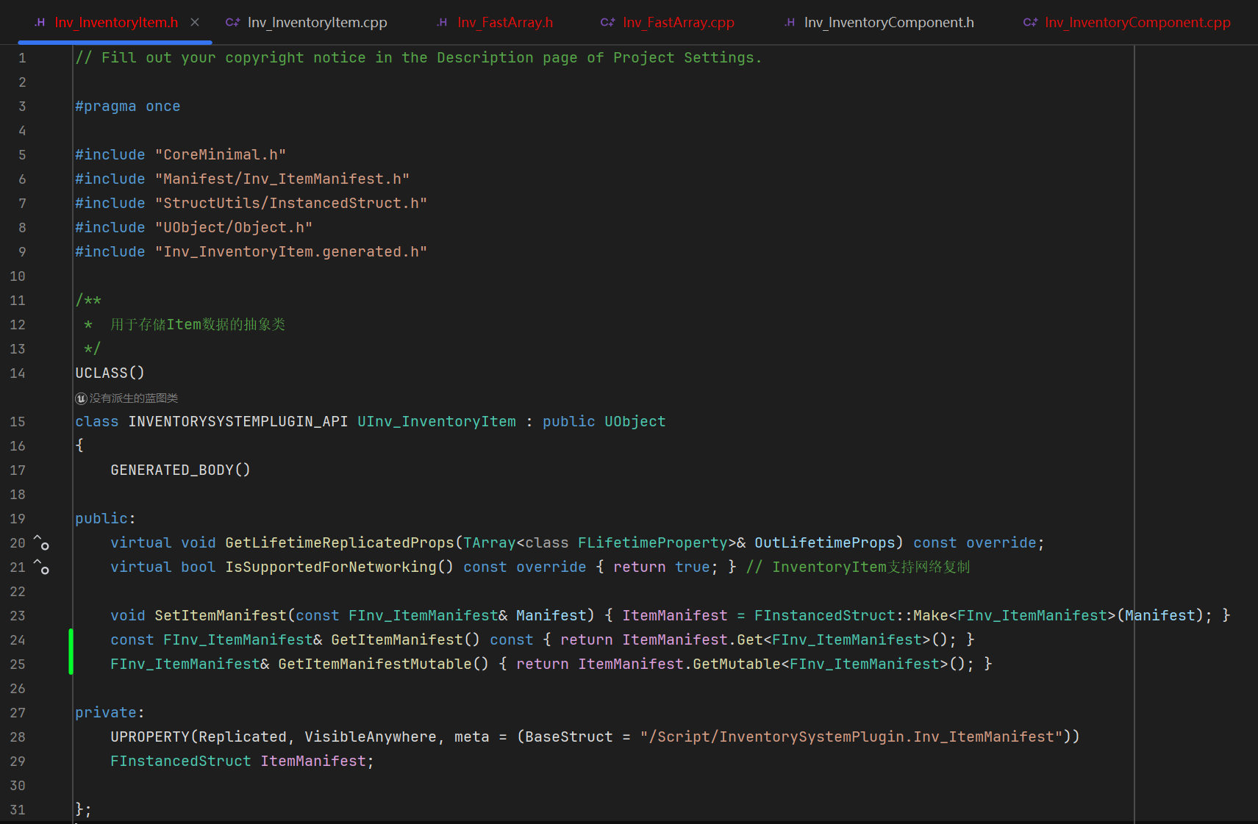This screenshot has height=824, width=1258.
Task: Click the 'public:' access specifier
Action: tap(106, 519)
